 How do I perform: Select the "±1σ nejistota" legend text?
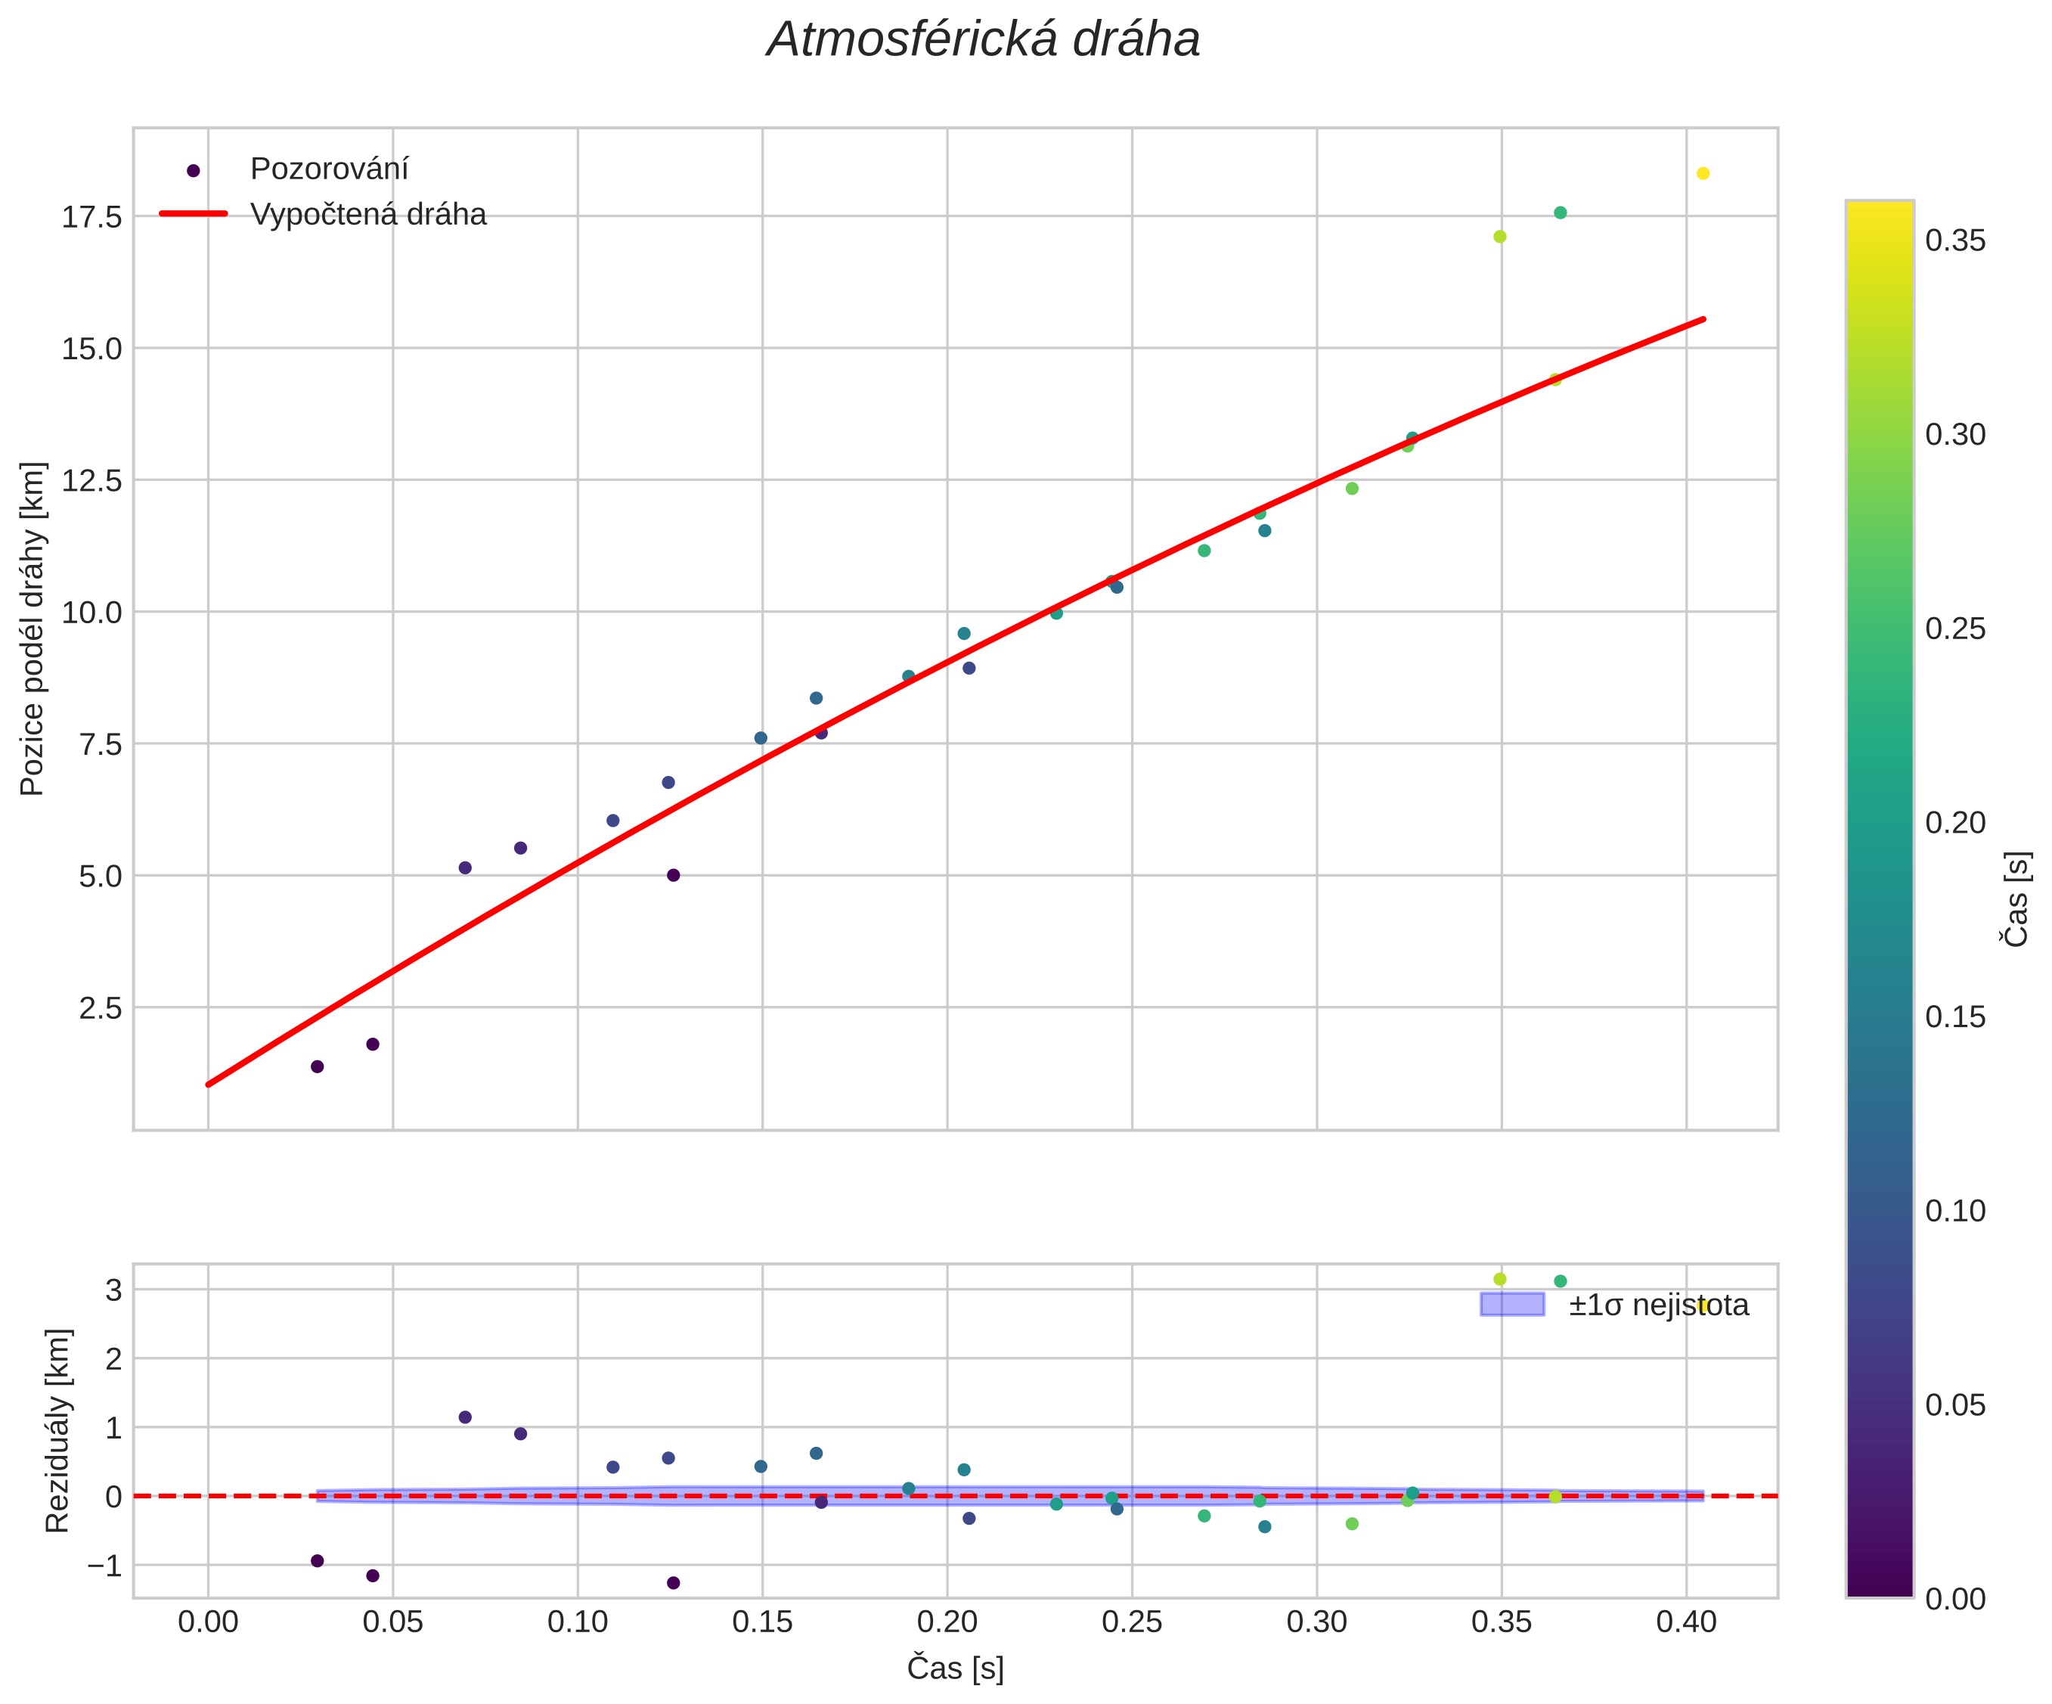coord(1659,1305)
